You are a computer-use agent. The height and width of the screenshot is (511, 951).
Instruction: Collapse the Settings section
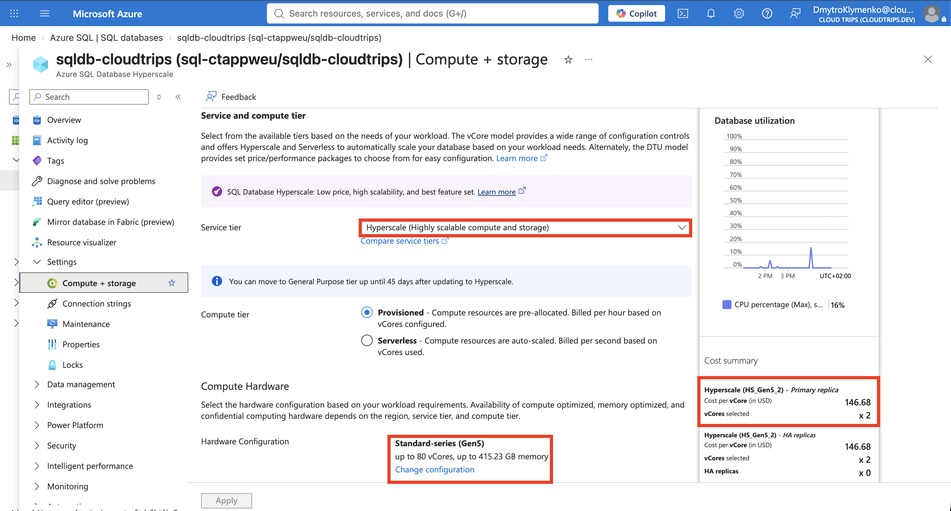(x=37, y=262)
